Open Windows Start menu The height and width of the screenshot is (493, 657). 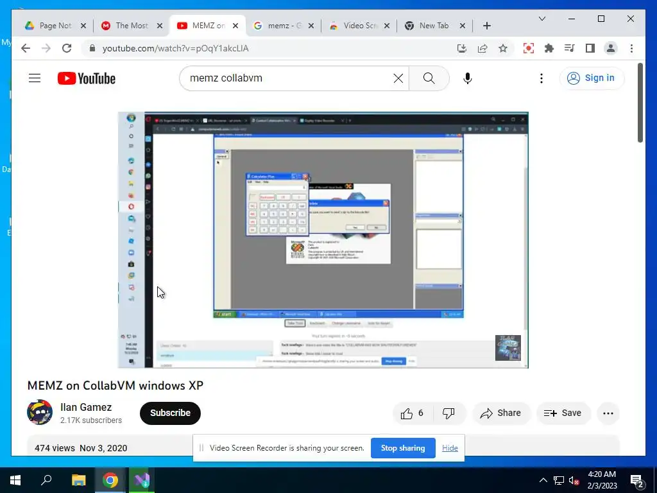(x=15, y=480)
